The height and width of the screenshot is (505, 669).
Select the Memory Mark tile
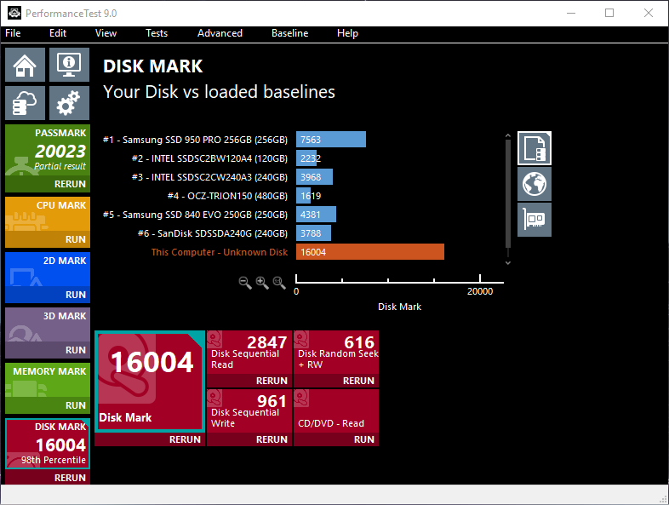click(x=48, y=380)
